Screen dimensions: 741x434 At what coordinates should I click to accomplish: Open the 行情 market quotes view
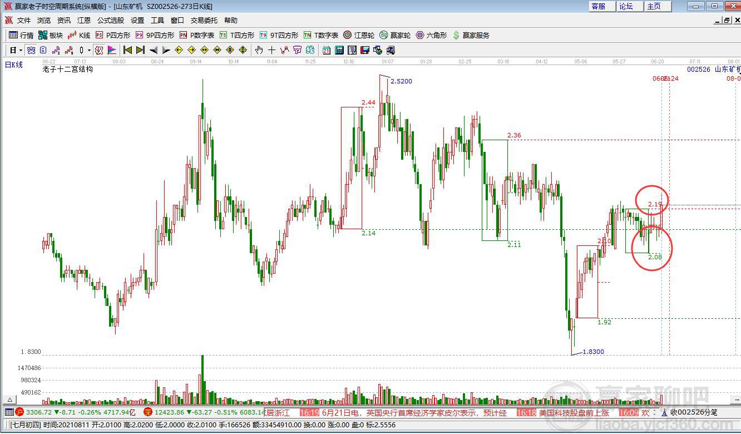point(21,35)
